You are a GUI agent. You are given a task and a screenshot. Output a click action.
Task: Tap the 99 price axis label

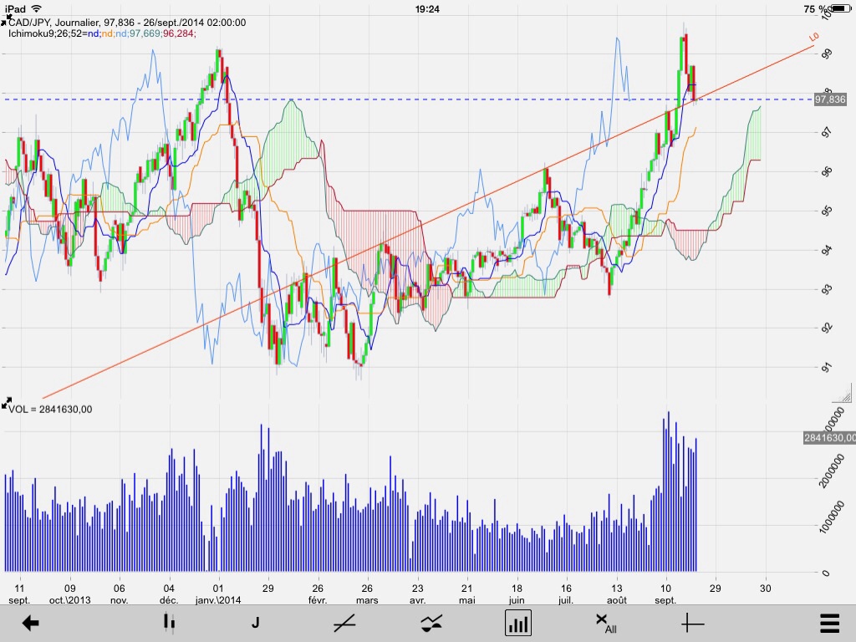(x=828, y=53)
